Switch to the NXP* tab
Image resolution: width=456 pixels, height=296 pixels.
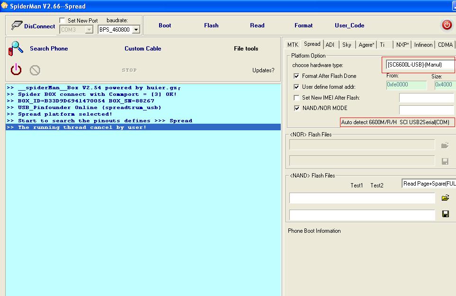pos(402,45)
